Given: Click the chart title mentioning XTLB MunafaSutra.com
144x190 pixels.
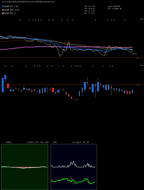Looking at the screenshot, I should [x=28, y=2].
